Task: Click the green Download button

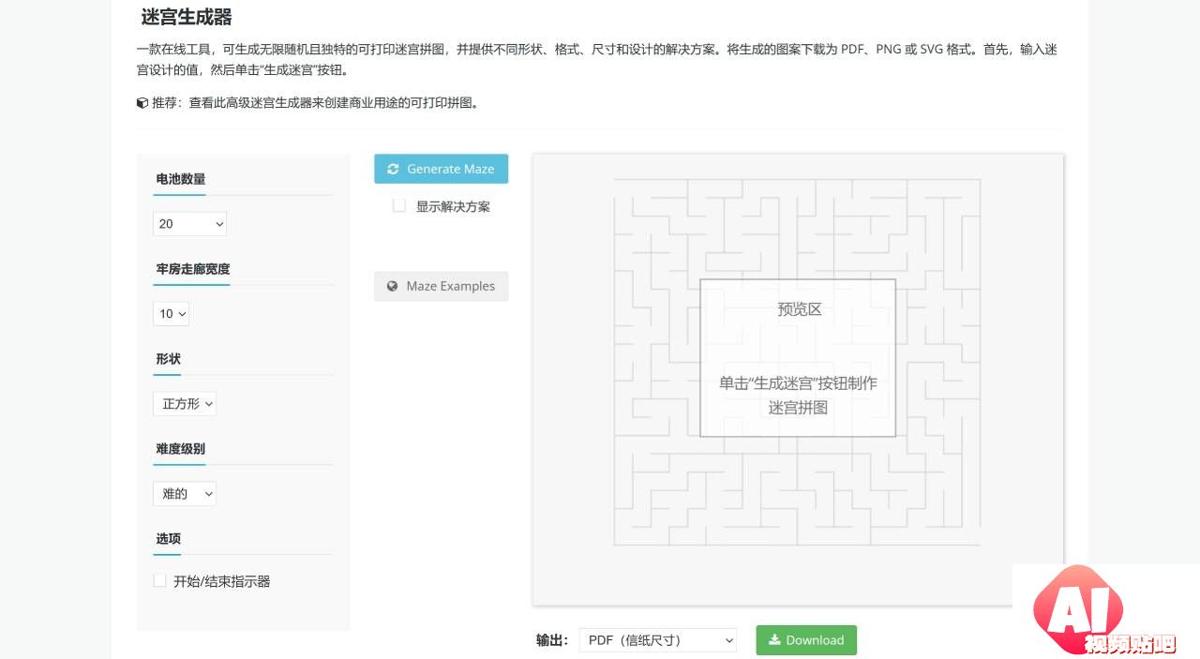Action: (x=806, y=640)
